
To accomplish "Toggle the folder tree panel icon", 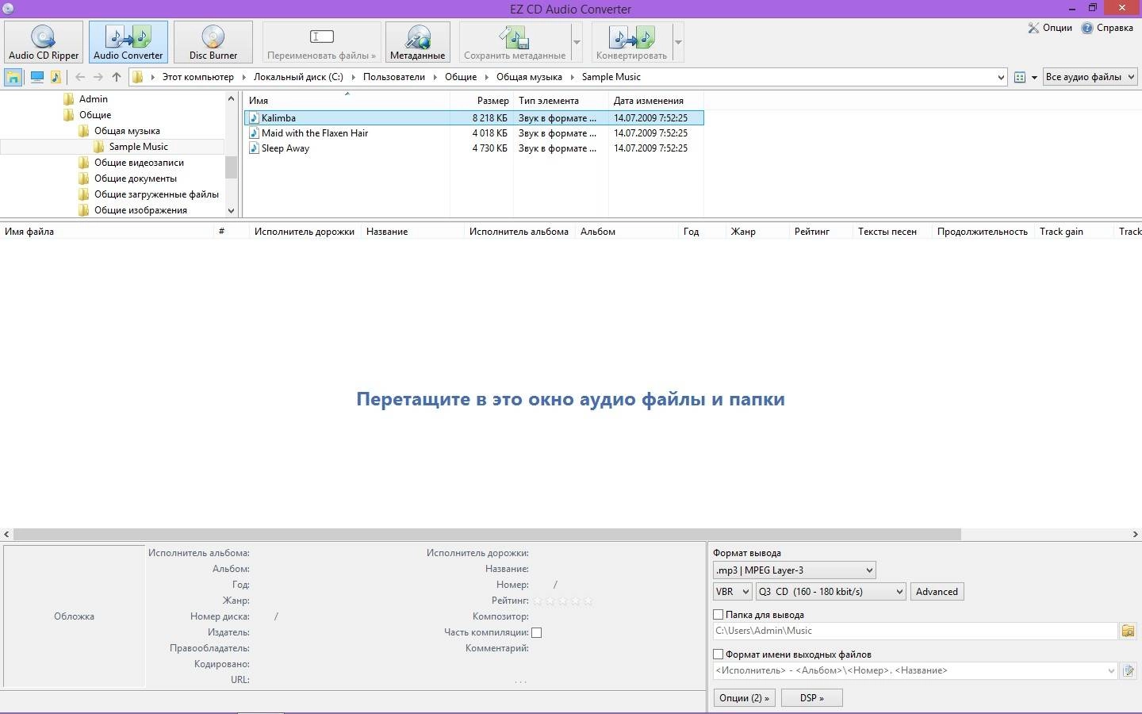I will (x=13, y=77).
